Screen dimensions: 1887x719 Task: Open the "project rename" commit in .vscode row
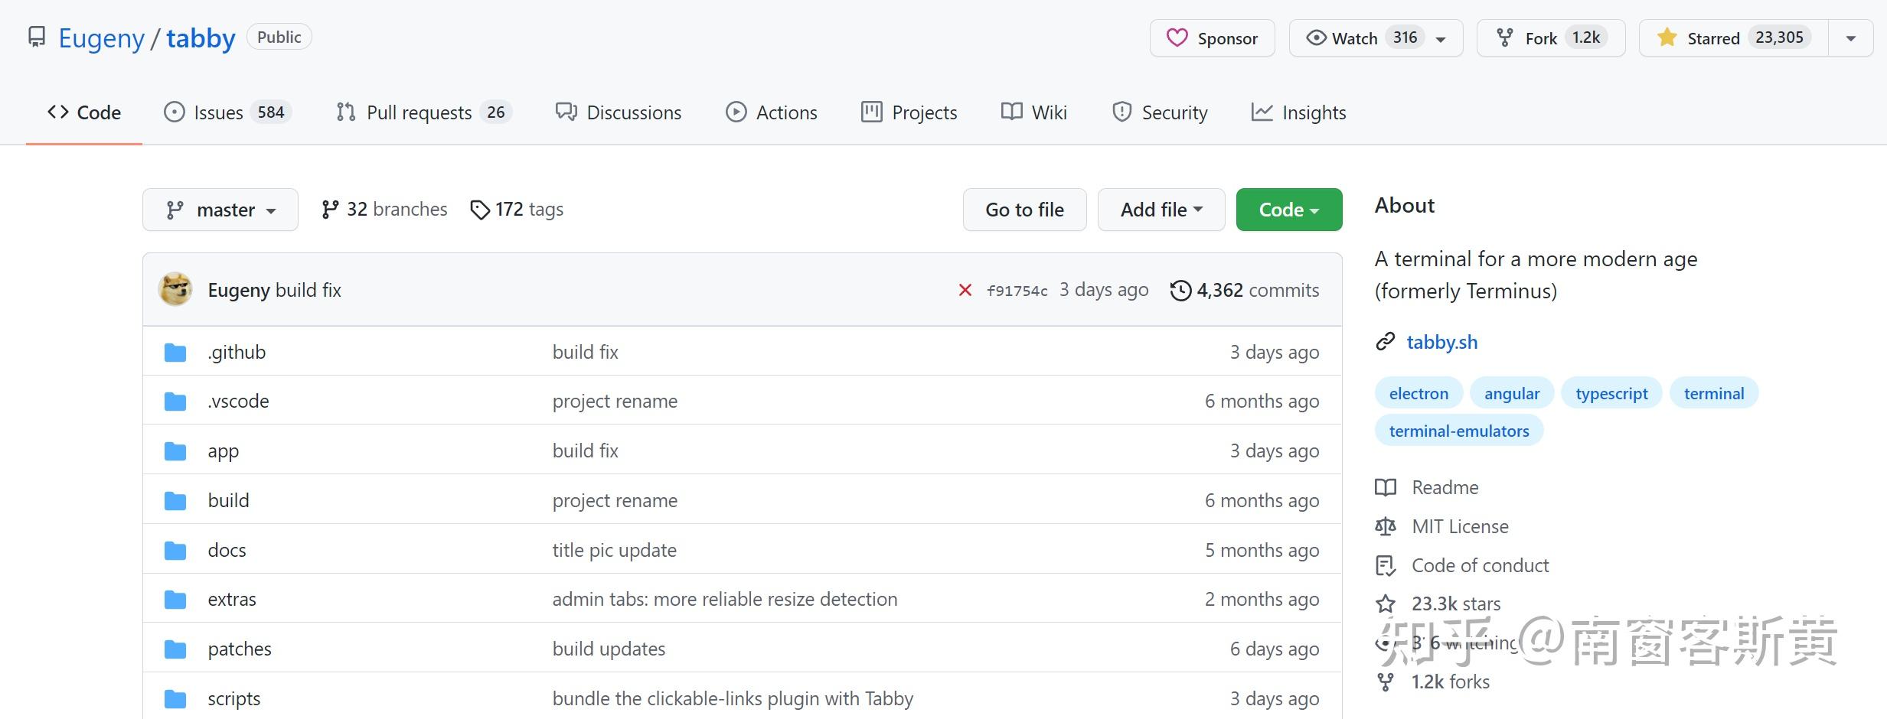pos(615,401)
